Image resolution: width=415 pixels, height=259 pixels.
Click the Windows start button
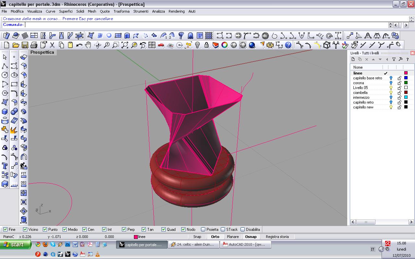pos(16,244)
